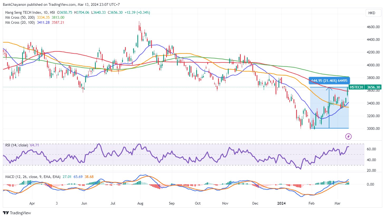This screenshot has height=218, width=385.
Task: Click the Oct label on time axis
Action: pyautogui.click(x=198, y=203)
